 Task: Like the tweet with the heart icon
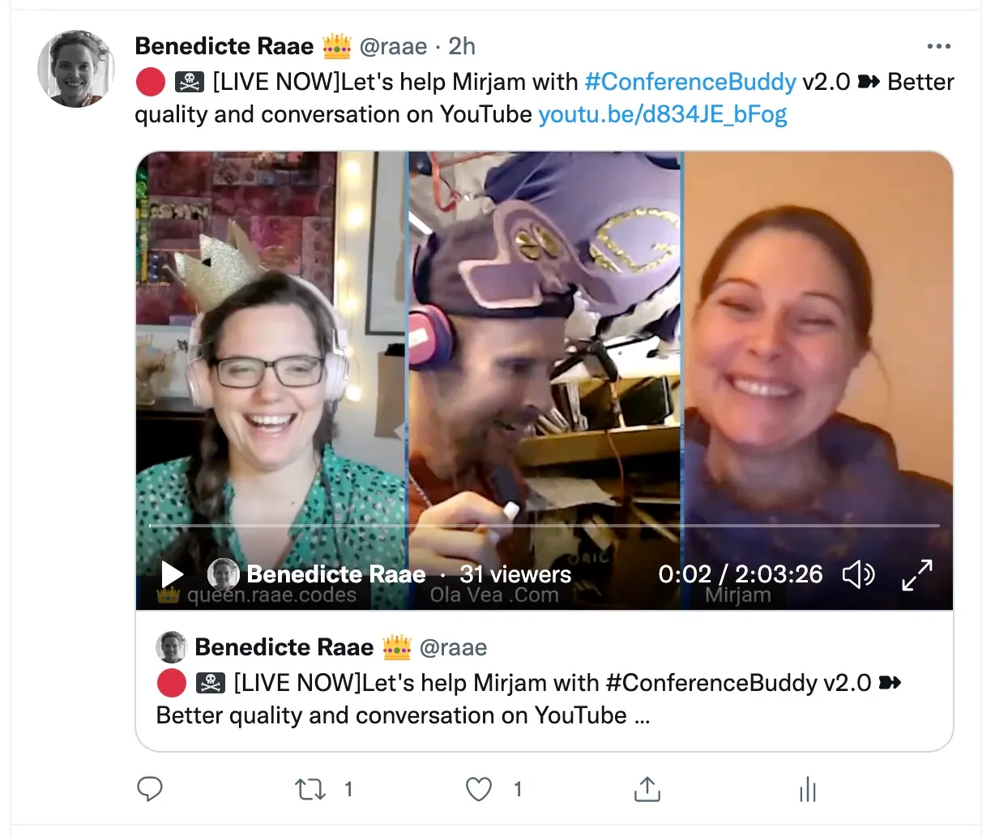[479, 789]
